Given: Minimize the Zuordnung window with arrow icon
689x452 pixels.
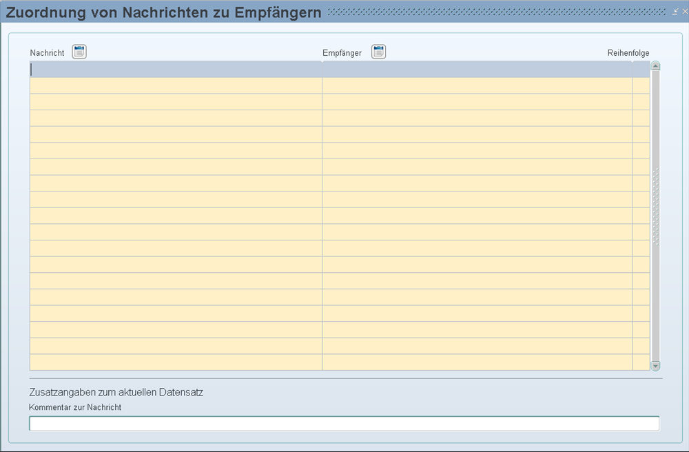Looking at the screenshot, I should 675,11.
